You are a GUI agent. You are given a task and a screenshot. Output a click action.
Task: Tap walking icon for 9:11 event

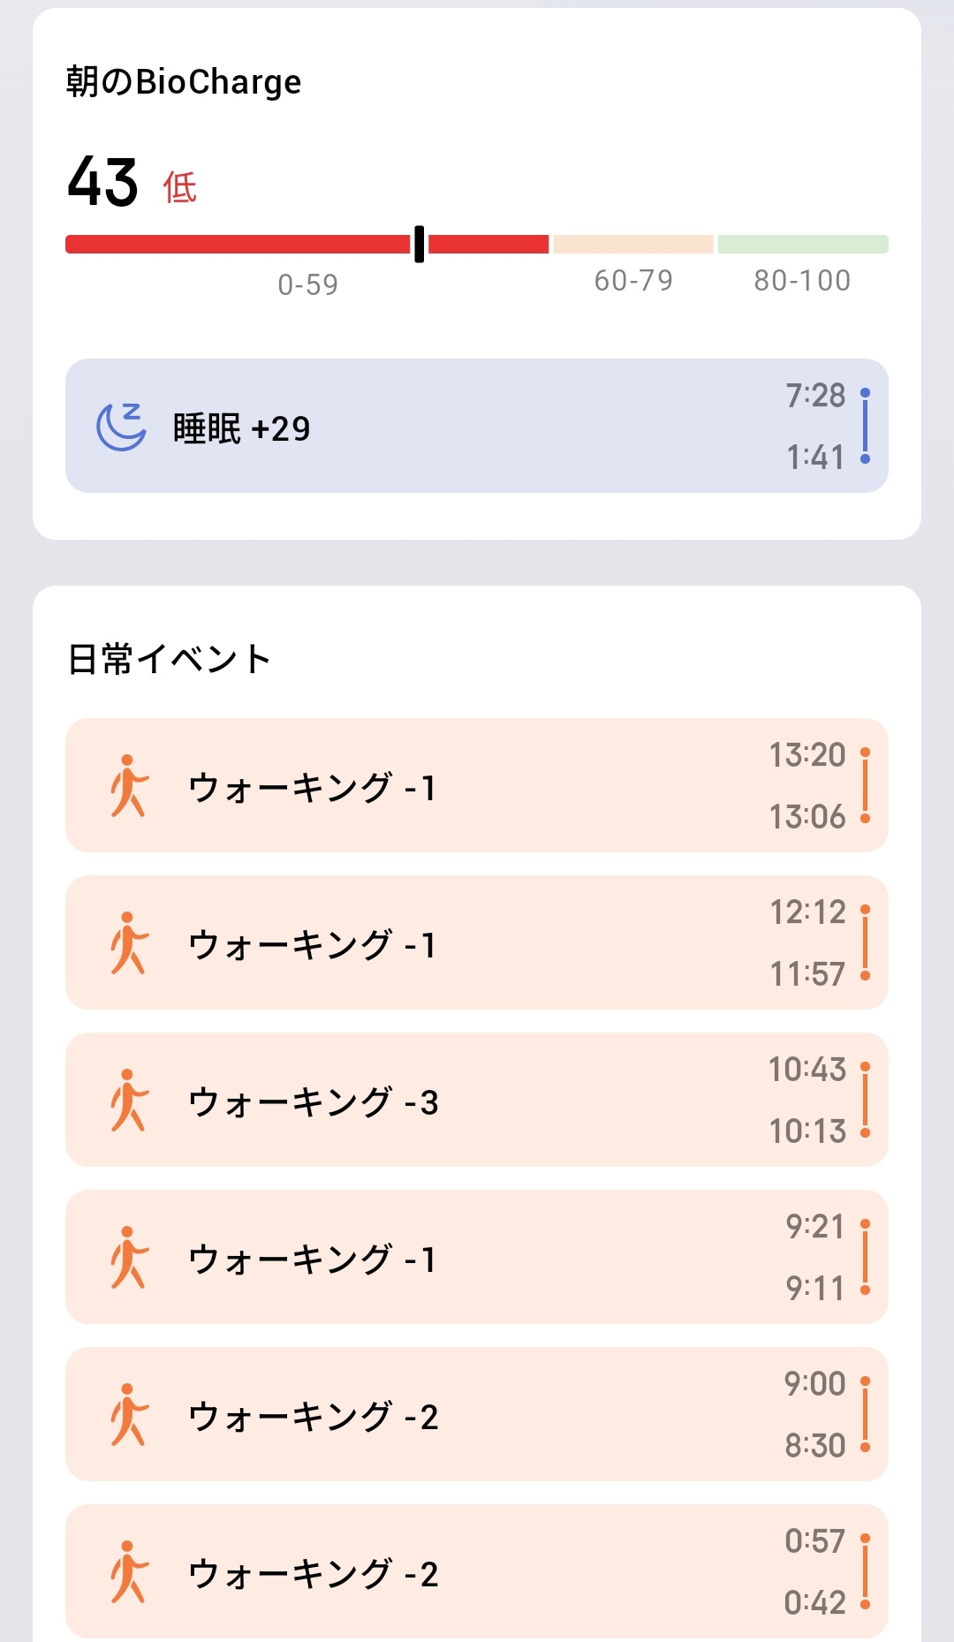coord(129,1257)
